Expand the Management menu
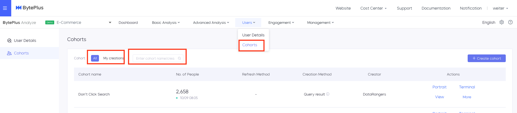The image size is (517, 113). pyautogui.click(x=320, y=22)
